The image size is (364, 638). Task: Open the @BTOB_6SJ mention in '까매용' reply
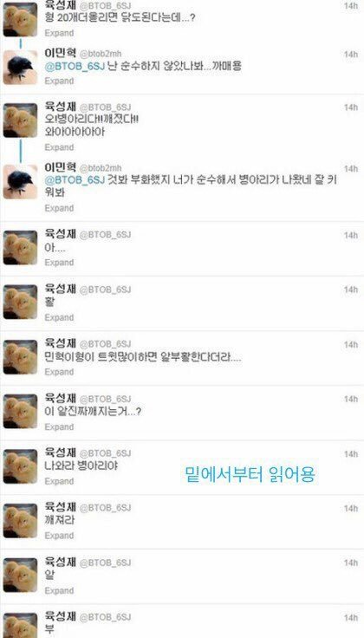pyautogui.click(x=75, y=67)
